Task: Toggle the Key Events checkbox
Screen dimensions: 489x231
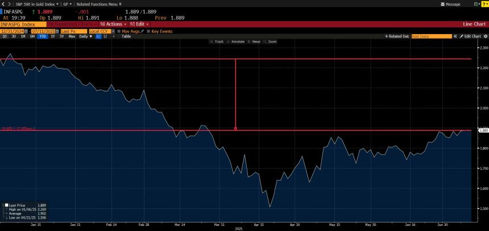Action: tap(149, 31)
